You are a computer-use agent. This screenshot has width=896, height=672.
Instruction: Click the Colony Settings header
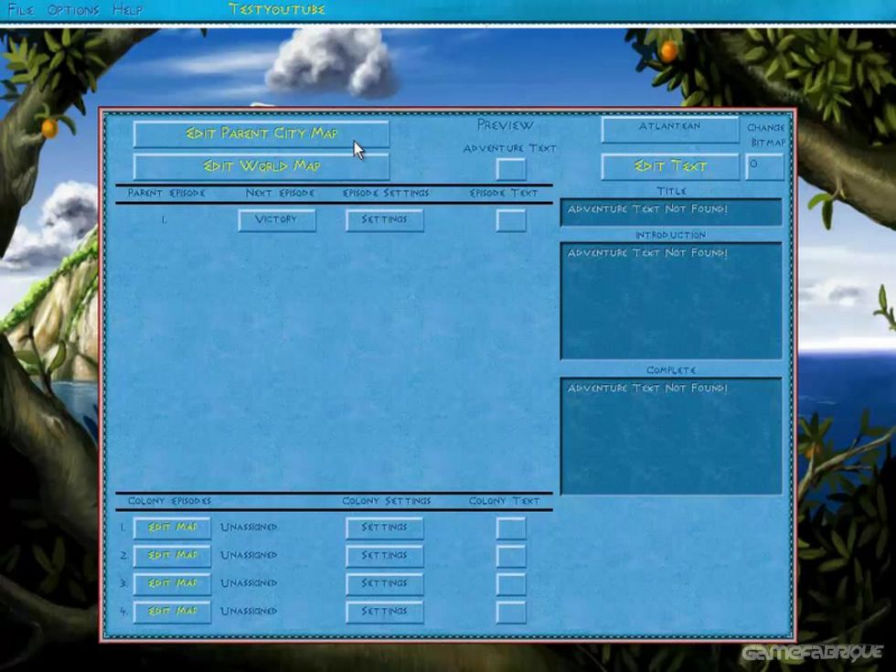386,501
